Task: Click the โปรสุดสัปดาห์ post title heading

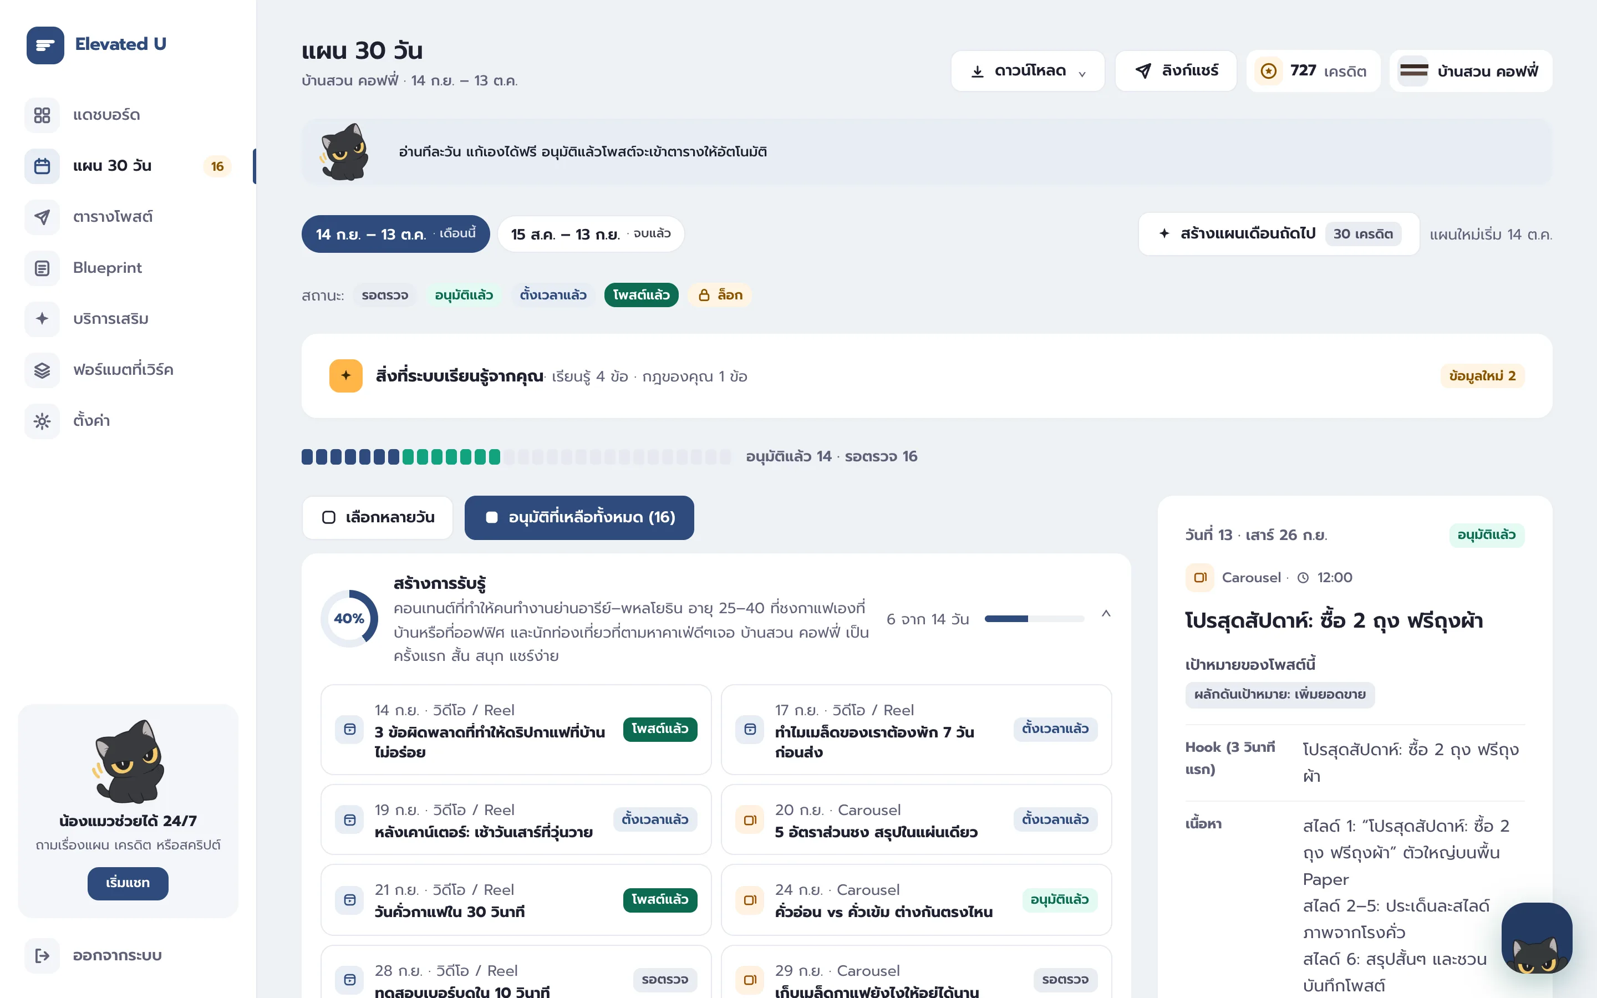Action: (1334, 621)
